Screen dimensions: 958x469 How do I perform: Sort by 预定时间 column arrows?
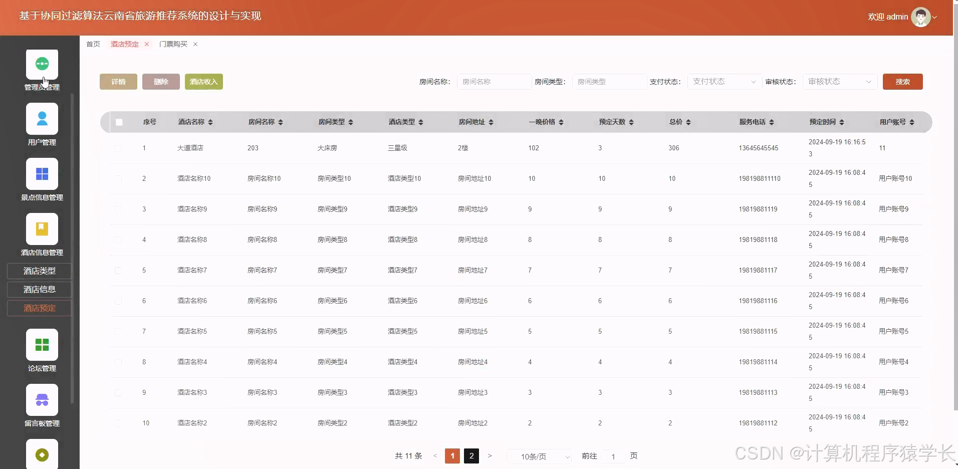[842, 122]
